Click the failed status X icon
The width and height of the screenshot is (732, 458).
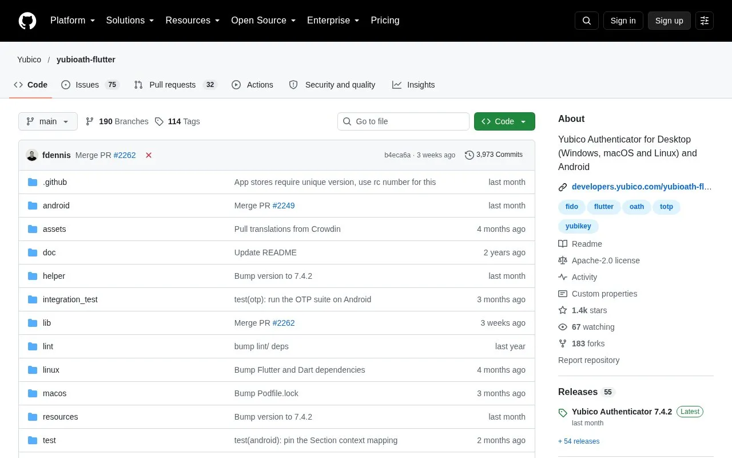[149, 155]
